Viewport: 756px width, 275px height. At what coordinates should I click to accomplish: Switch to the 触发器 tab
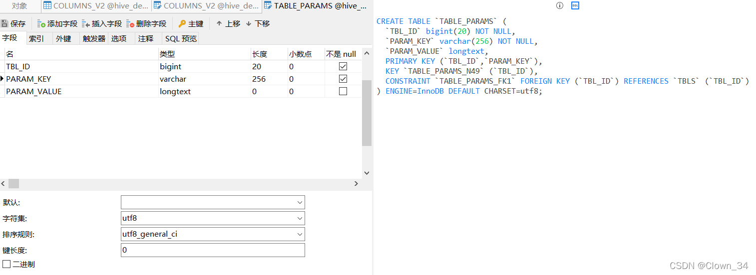pos(94,38)
